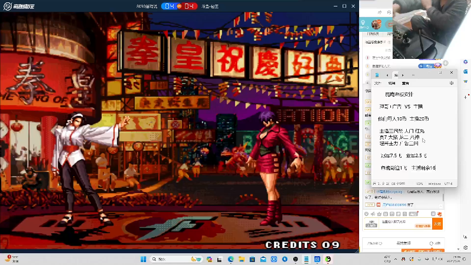Click the Notepad title bar app icon
This screenshot has width=471, height=265.
tap(377, 75)
